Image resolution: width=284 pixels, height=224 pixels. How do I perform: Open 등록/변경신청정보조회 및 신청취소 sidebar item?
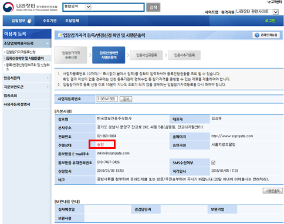(28, 67)
